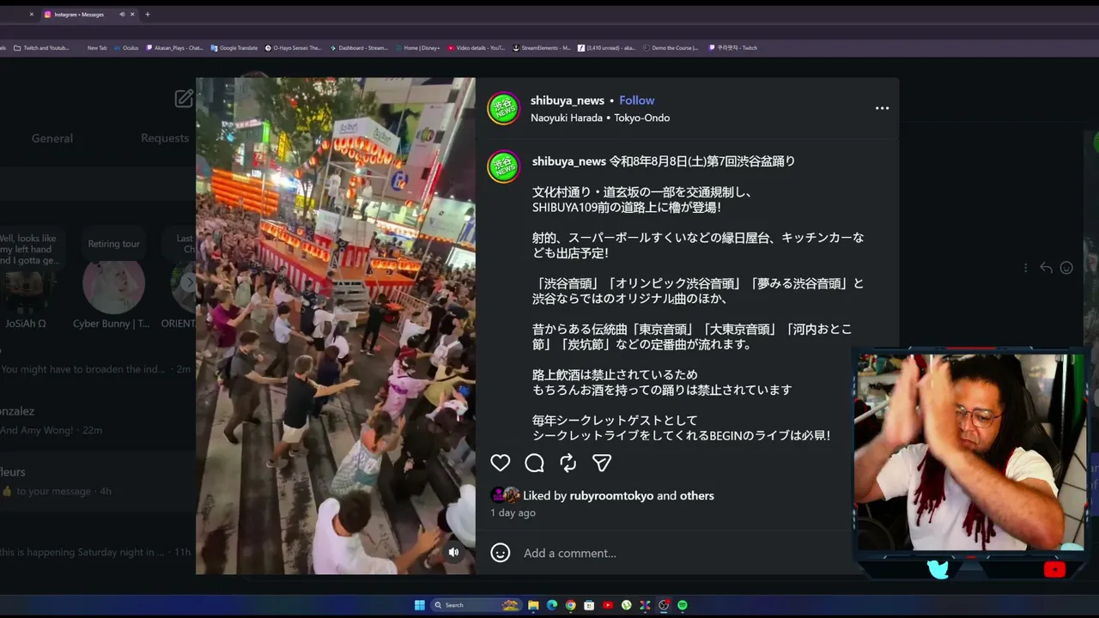Share the post with the paper plane icon
1099x618 pixels.
(x=602, y=463)
